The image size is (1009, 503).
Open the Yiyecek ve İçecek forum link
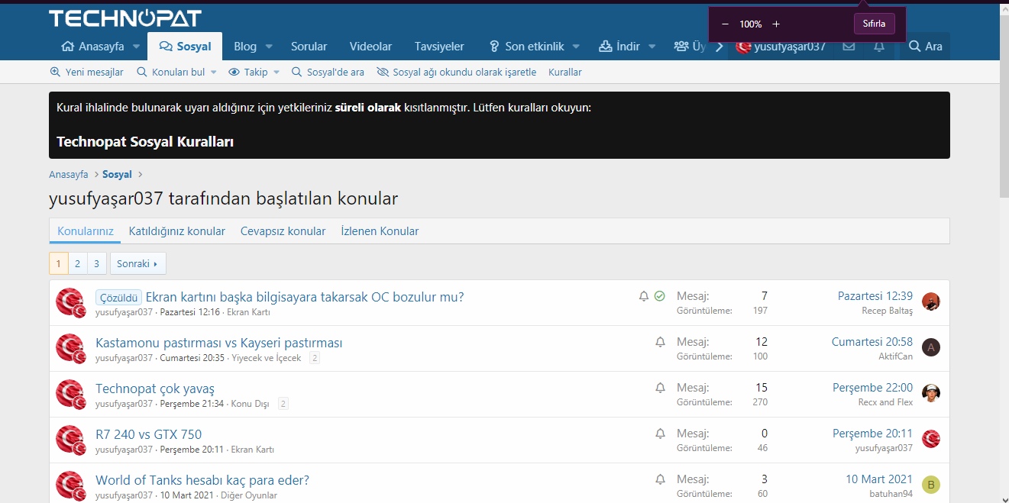click(267, 358)
